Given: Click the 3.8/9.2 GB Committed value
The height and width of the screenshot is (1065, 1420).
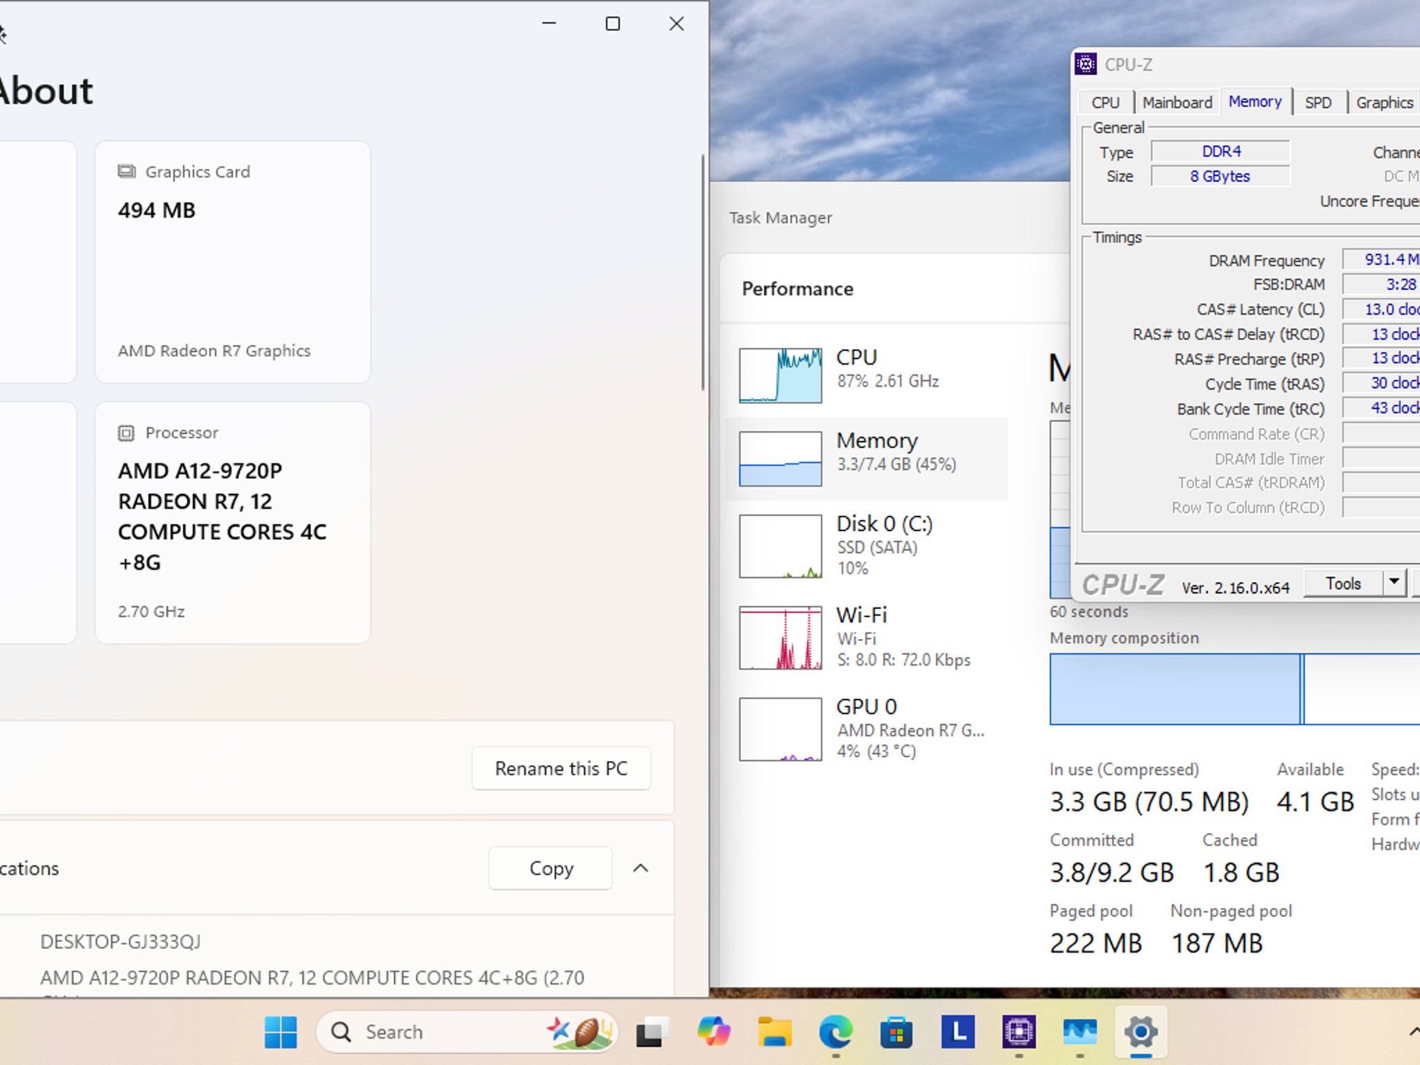Looking at the screenshot, I should click(x=1111, y=872).
